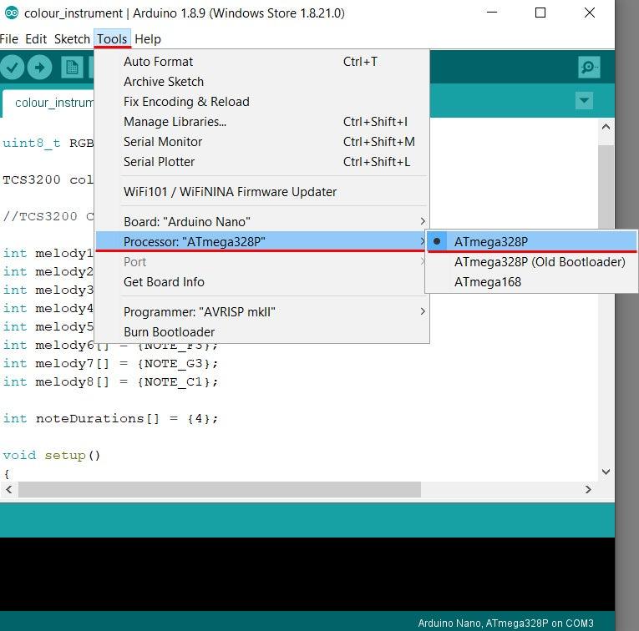The width and height of the screenshot is (639, 631).
Task: Open the Serial Monitor magnifier icon
Action: 589,67
